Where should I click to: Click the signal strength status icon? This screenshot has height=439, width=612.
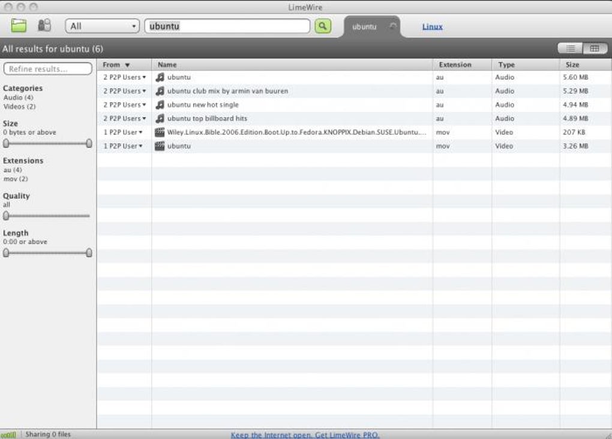click(8, 434)
